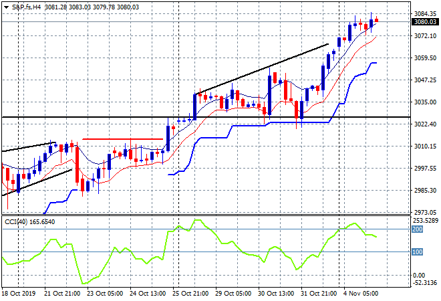Select the red horizontal resistance line
Image resolution: width=441 pixels, height=301 pixels.
[x=123, y=139]
